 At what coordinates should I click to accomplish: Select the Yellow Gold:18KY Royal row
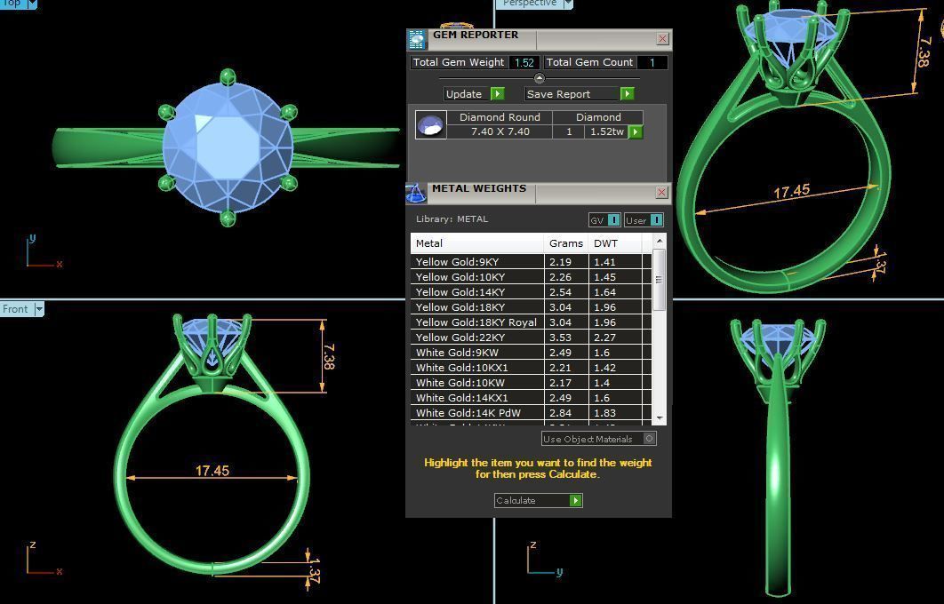click(x=531, y=322)
